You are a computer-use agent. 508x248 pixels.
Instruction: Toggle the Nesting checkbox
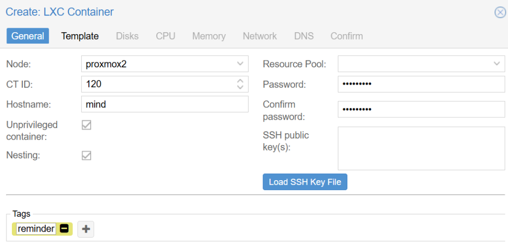tap(86, 155)
